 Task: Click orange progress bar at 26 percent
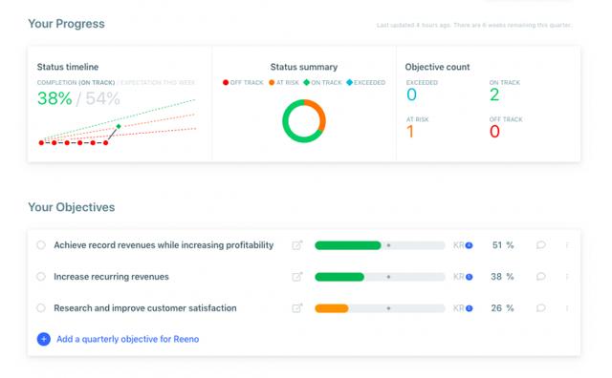332,308
